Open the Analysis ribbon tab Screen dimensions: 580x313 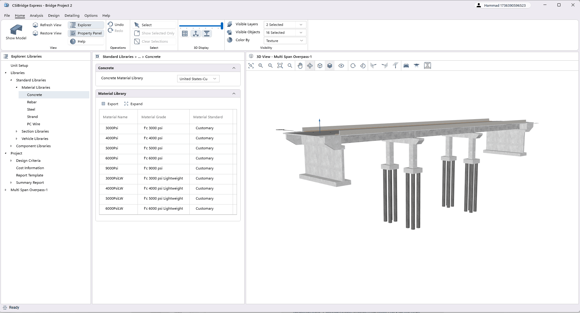point(36,16)
